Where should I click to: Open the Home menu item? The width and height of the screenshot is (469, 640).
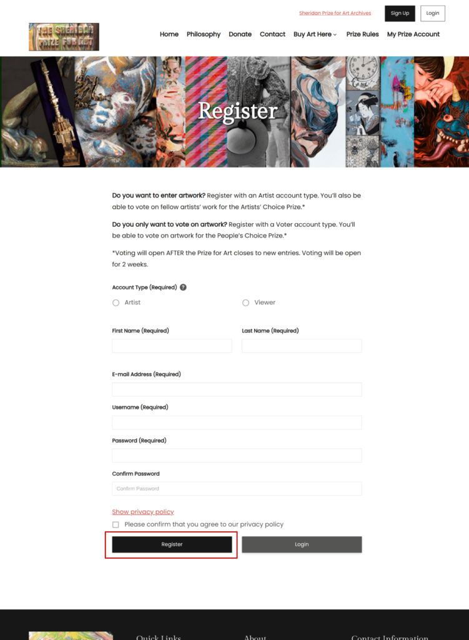(x=169, y=34)
